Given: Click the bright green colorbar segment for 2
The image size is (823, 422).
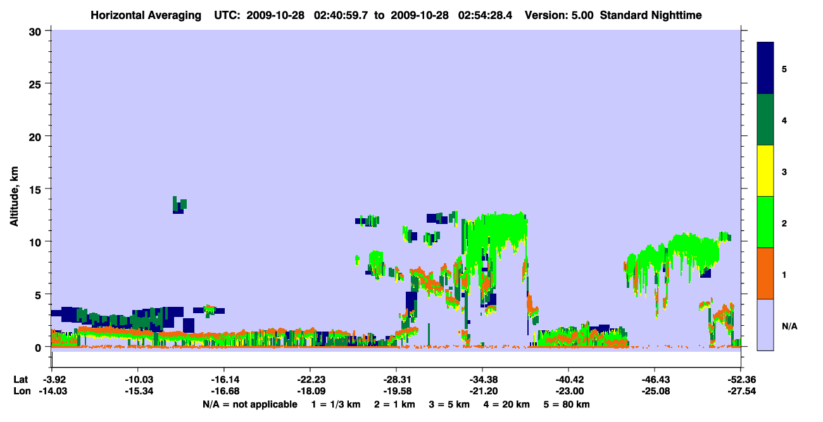Looking at the screenshot, I should [765, 222].
